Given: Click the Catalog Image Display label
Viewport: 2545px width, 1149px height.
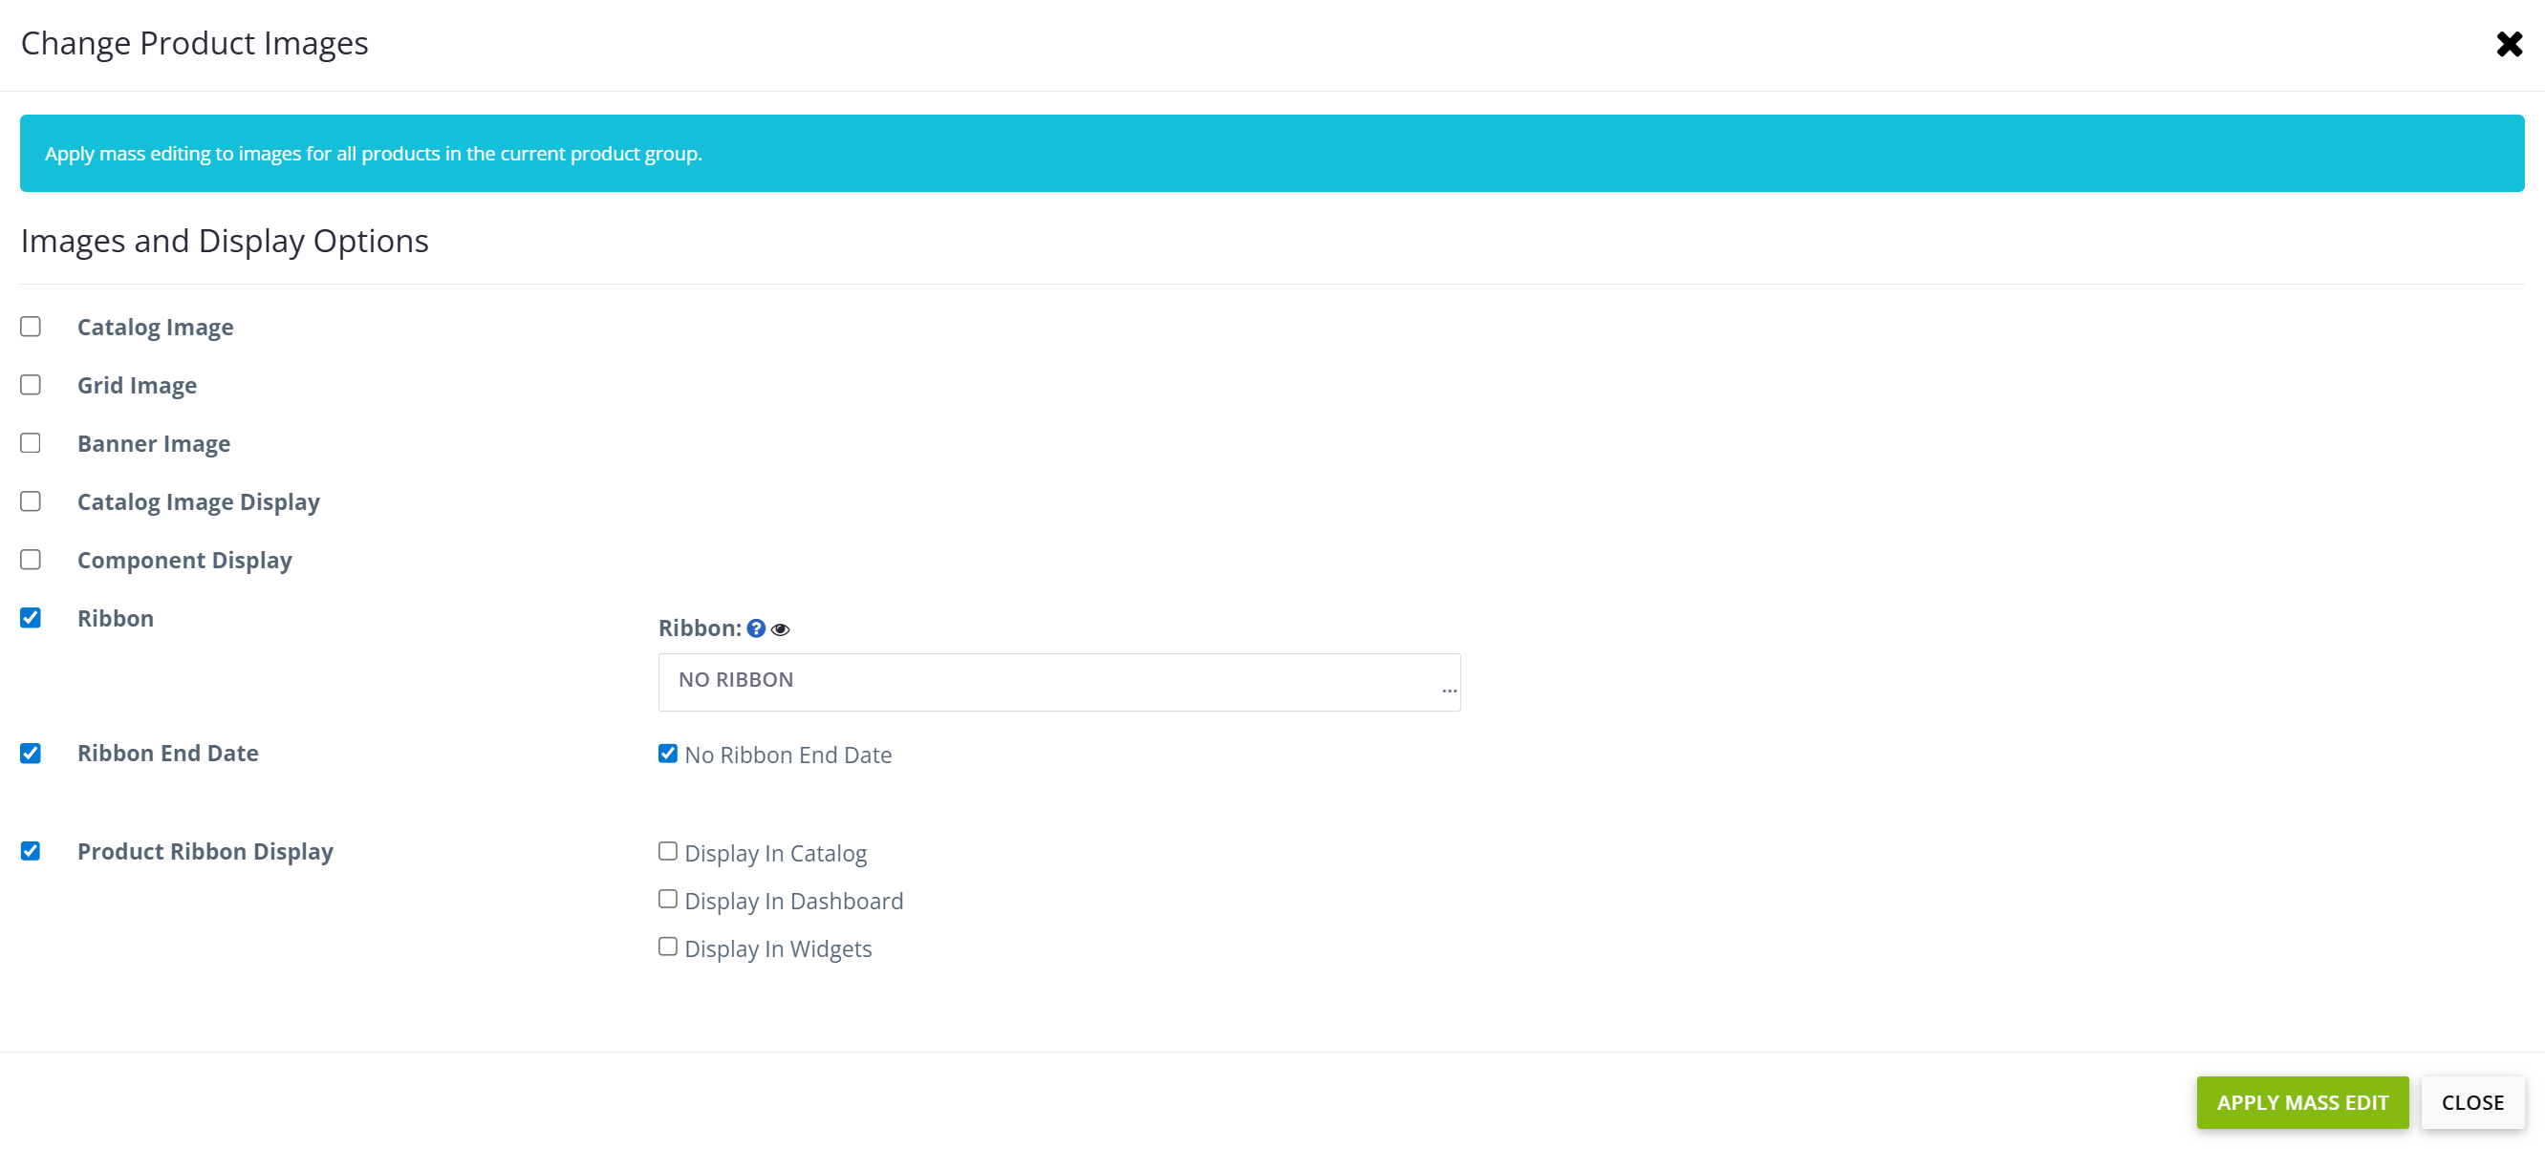Looking at the screenshot, I should click(199, 501).
